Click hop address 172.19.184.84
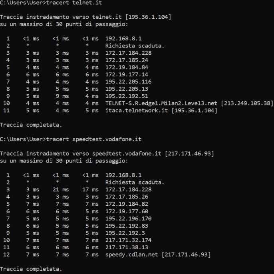274x274 pixels. pyautogui.click(x=127, y=67)
